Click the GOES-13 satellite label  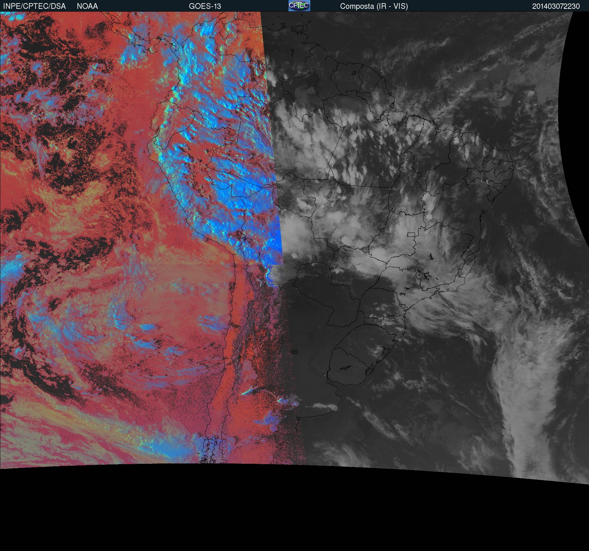click(205, 6)
